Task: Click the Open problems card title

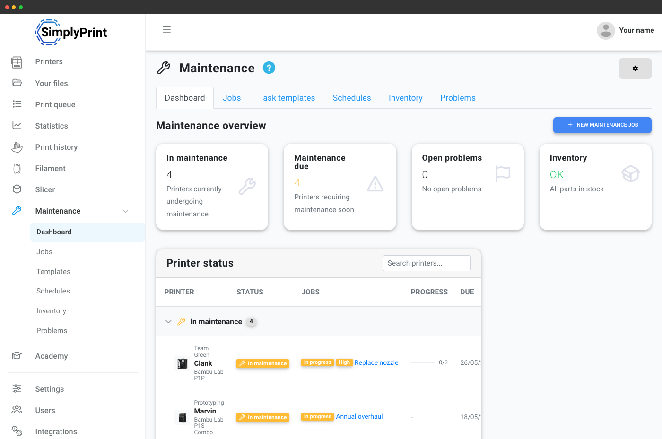Action: coord(452,158)
